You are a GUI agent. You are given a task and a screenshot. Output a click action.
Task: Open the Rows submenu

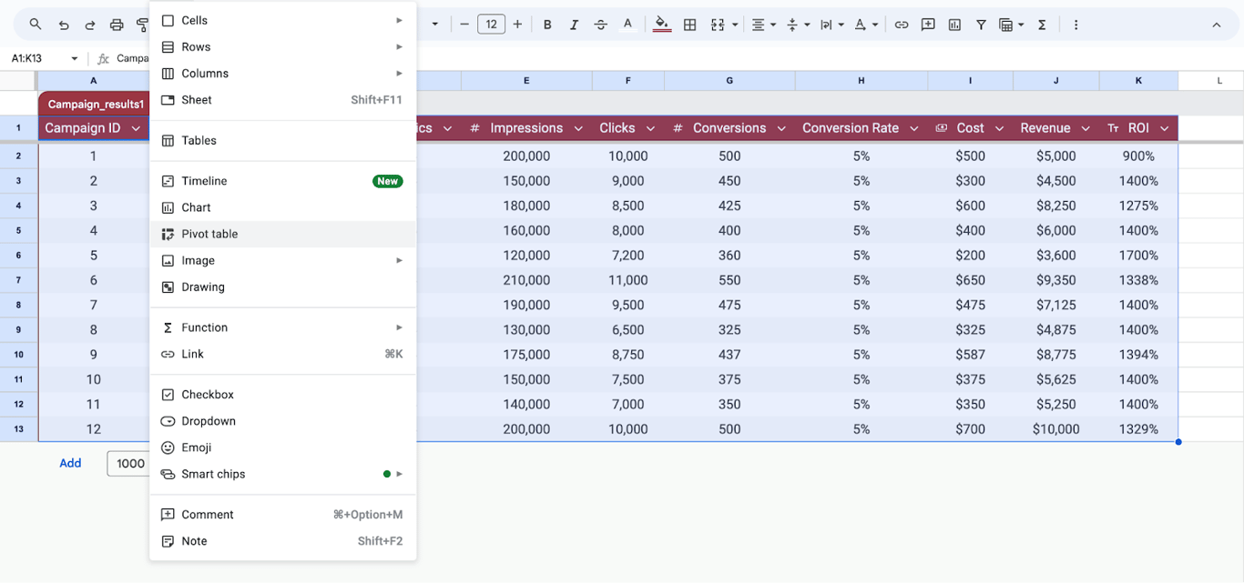coord(282,46)
